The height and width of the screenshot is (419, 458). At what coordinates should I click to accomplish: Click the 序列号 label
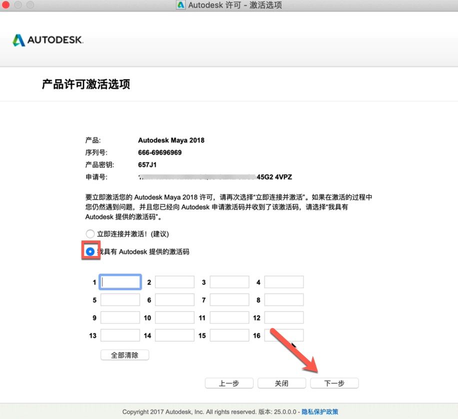[96, 152]
